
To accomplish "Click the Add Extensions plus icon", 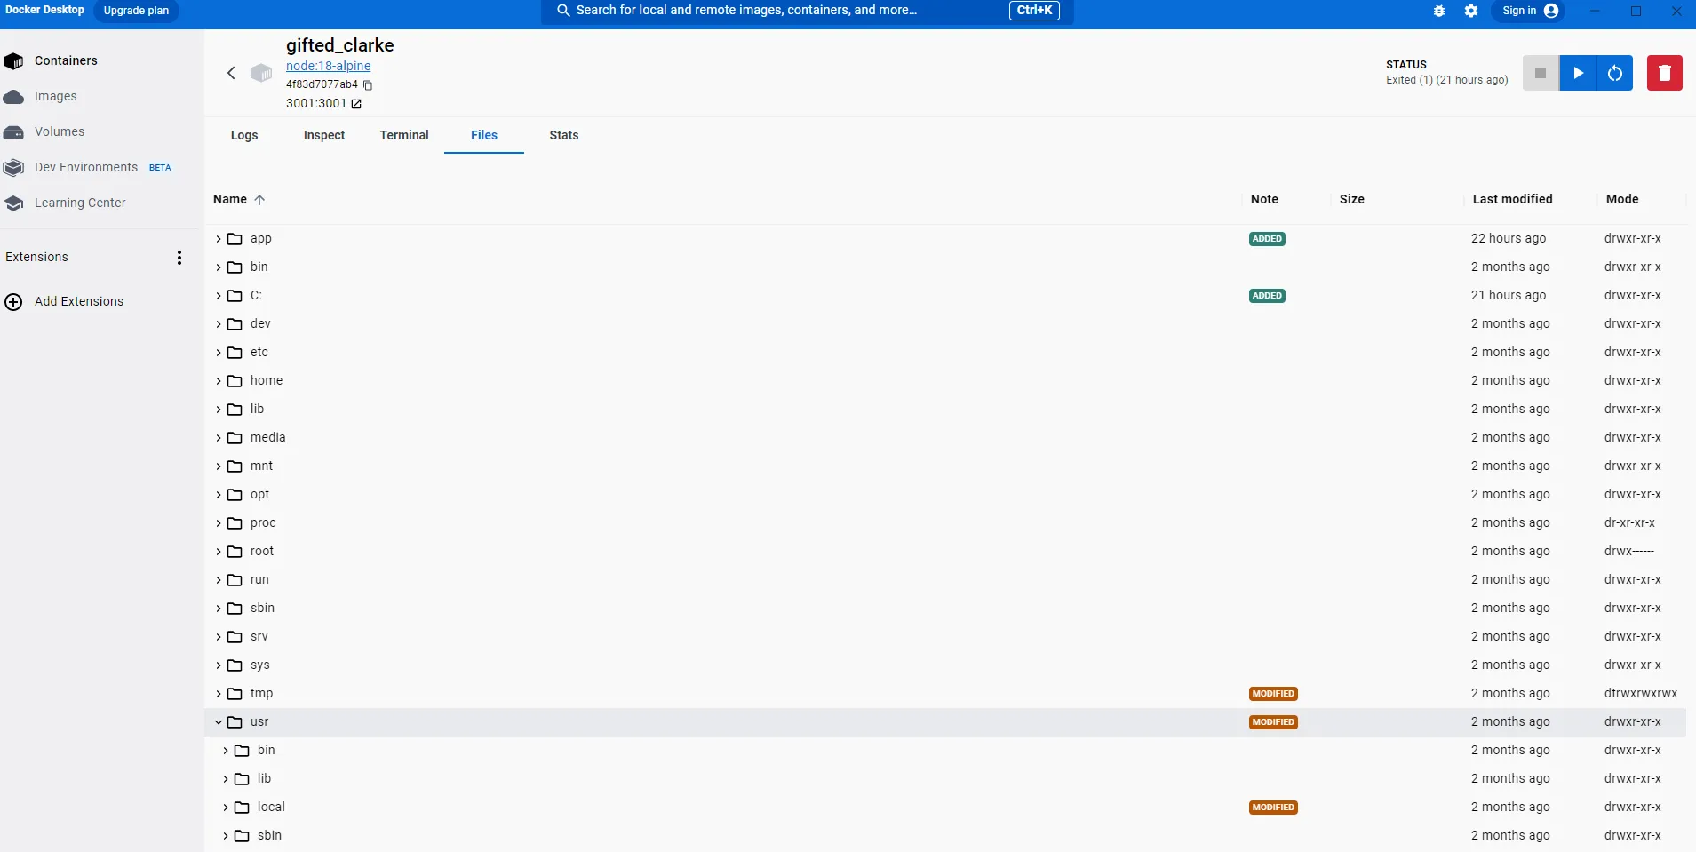I will click(13, 302).
